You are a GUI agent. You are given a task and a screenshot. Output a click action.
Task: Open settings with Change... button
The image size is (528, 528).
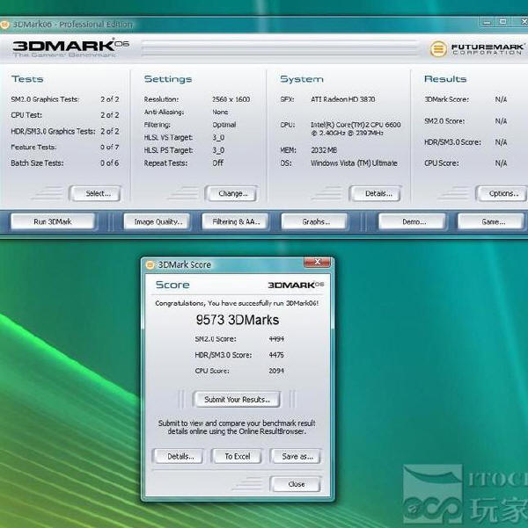231,193
